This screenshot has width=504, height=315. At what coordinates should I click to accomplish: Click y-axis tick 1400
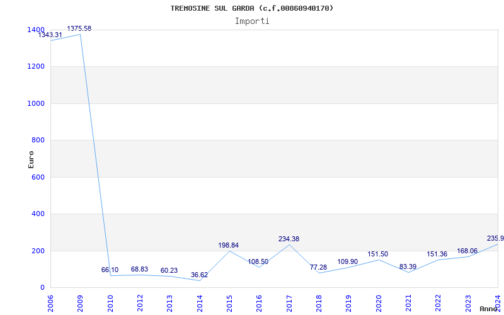point(35,30)
